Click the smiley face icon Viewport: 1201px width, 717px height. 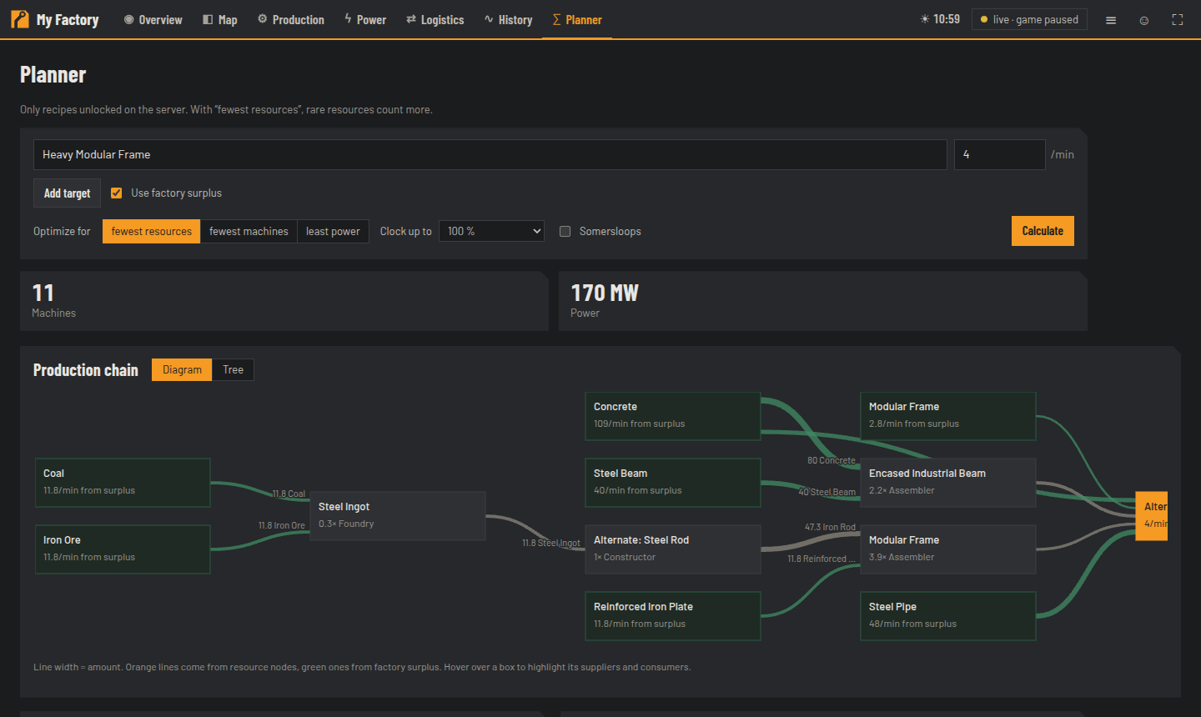tap(1144, 20)
